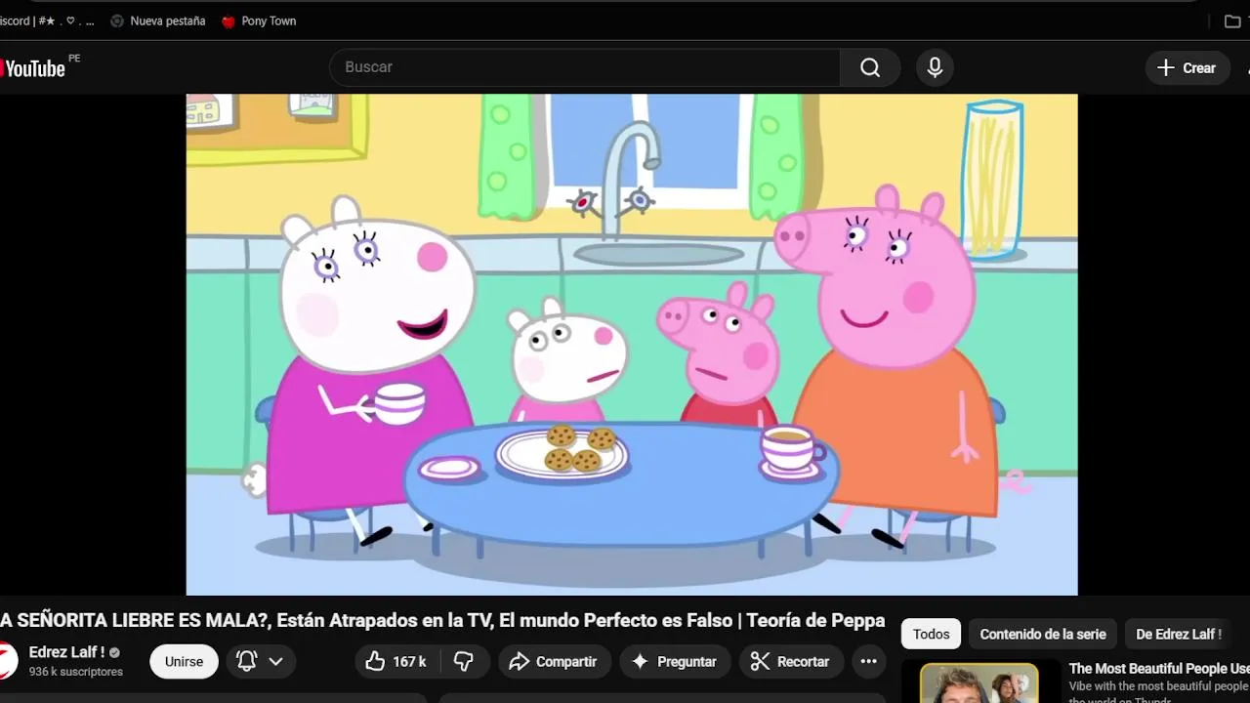Click the search magnifier button
Viewport: 1250px width, 703px height.
pos(870,67)
